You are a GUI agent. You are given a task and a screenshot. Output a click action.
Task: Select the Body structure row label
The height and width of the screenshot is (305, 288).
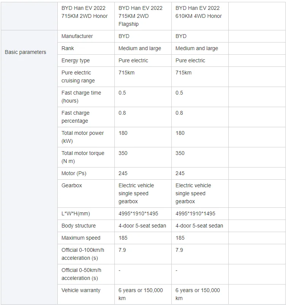pyautogui.click(x=79, y=226)
